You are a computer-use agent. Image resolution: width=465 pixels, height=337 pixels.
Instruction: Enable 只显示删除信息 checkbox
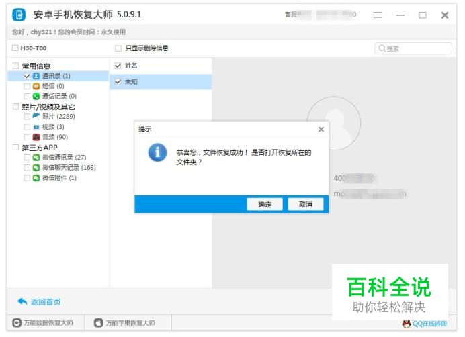click(118, 48)
